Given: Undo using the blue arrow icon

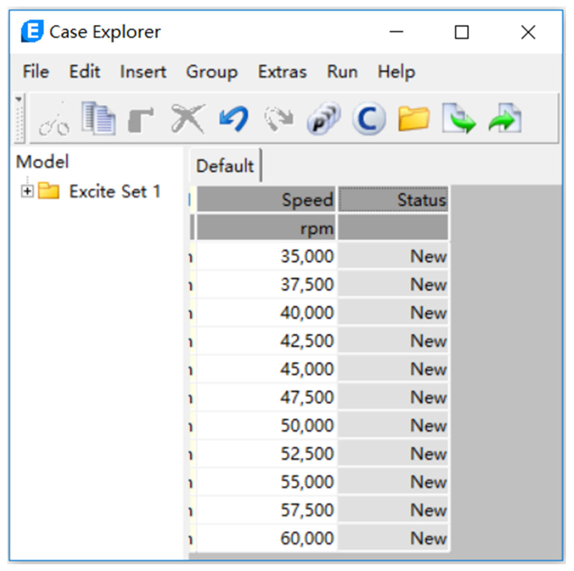Looking at the screenshot, I should (x=234, y=119).
